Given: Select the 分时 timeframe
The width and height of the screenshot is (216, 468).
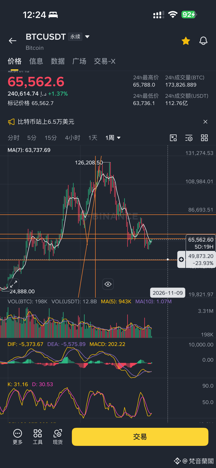Looking at the screenshot, I should coord(14,138).
